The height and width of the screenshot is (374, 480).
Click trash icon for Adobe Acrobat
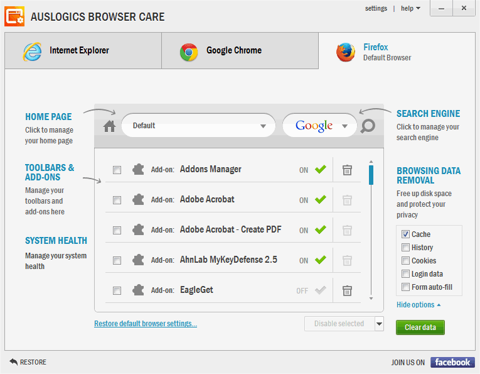pyautogui.click(x=347, y=200)
